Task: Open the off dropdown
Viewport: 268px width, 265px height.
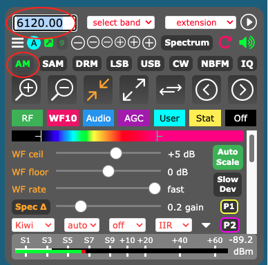Action: [127, 225]
